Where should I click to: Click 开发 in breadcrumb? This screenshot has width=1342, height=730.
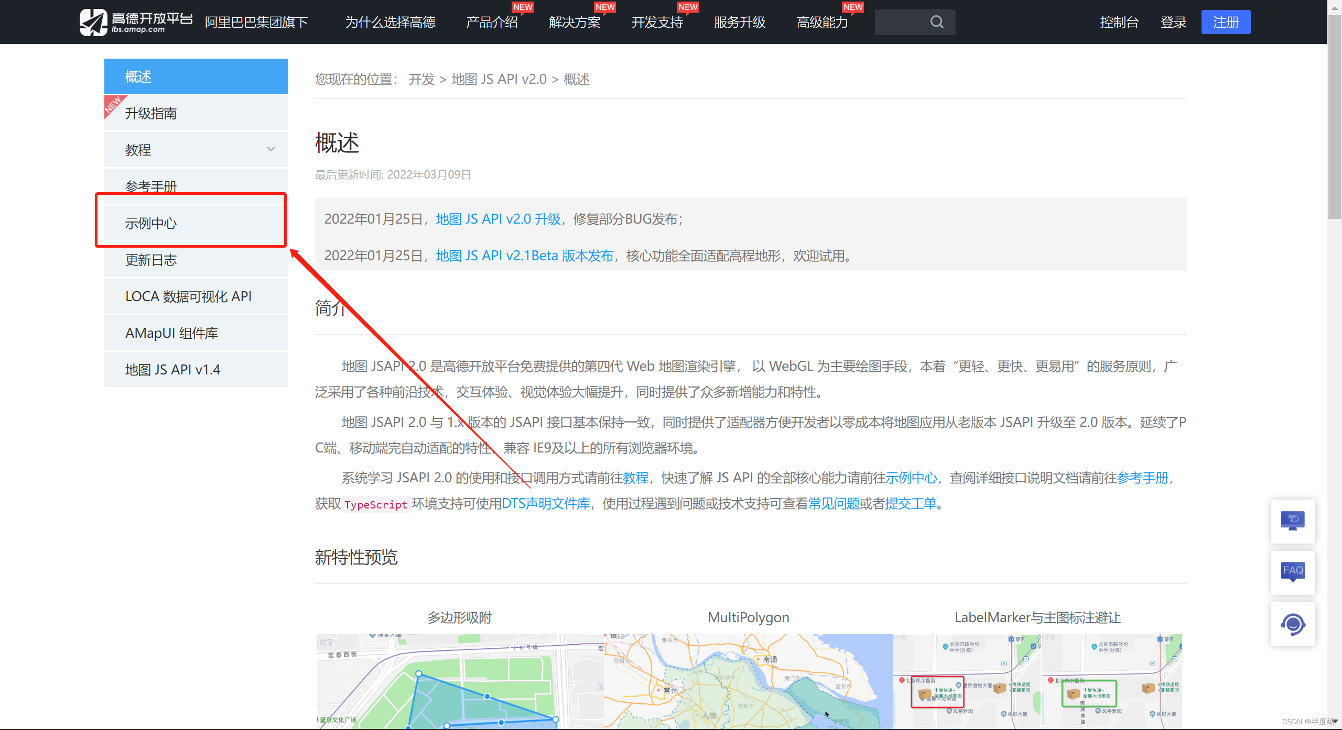point(421,79)
